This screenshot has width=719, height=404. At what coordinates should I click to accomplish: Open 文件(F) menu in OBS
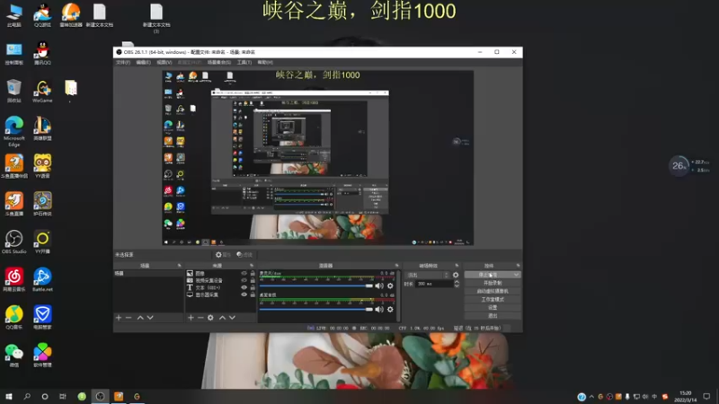point(123,62)
